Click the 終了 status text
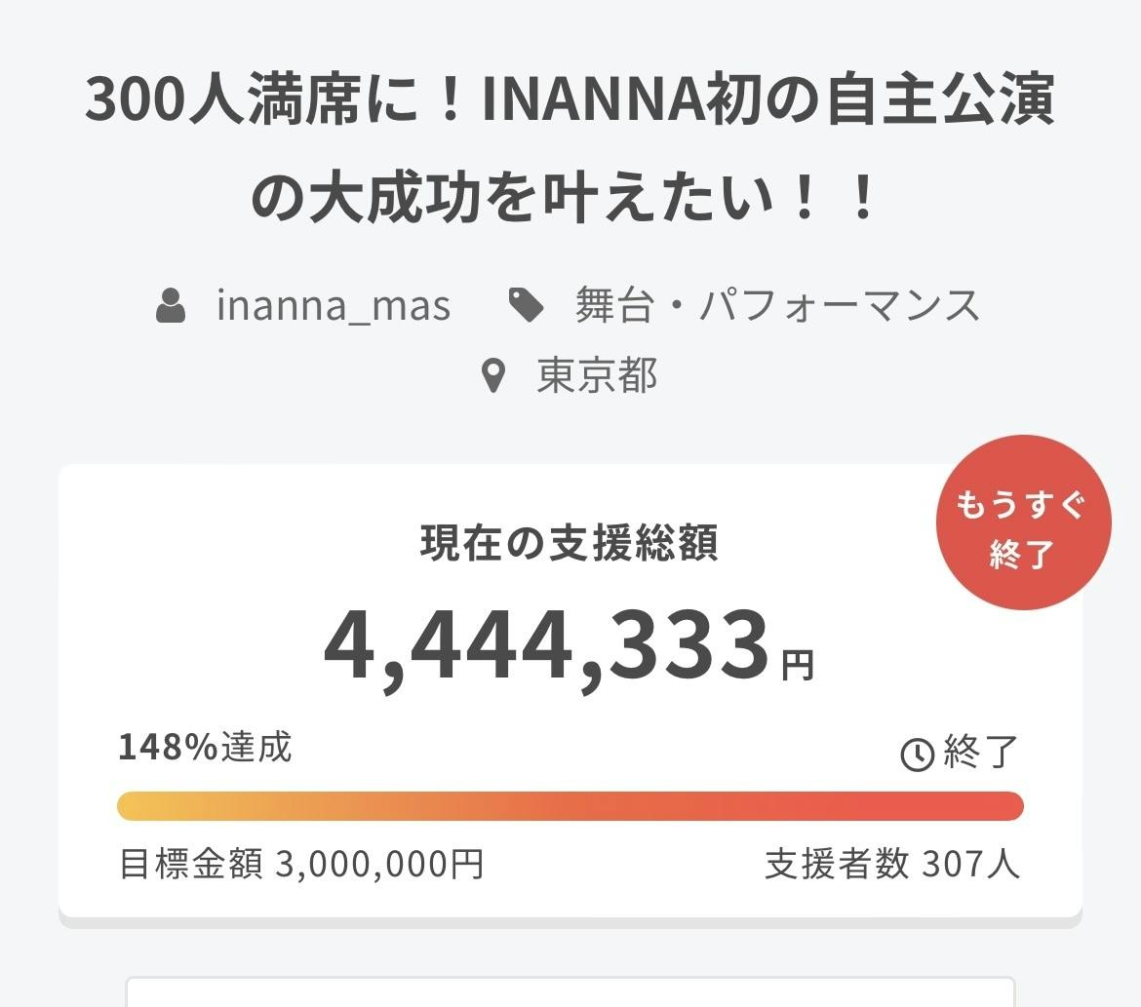Viewport: 1141px width, 1007px height. coord(981,754)
